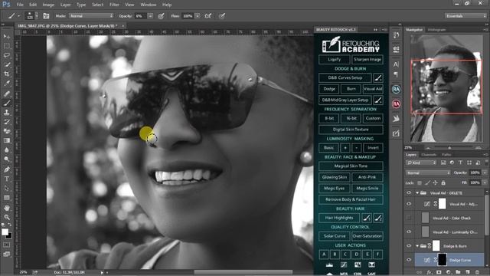Select the Pen tool
The image size is (490, 276).
(x=7, y=169)
